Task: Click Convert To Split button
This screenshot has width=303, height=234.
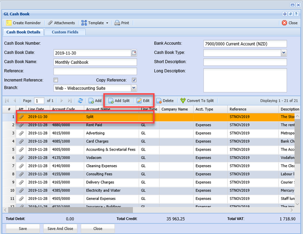Action: pos(196,101)
